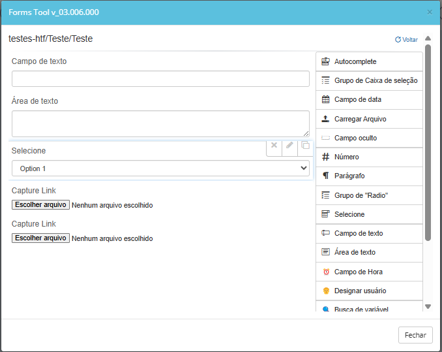
Task: Click the scrollbar down arrow
Action: click(428, 306)
